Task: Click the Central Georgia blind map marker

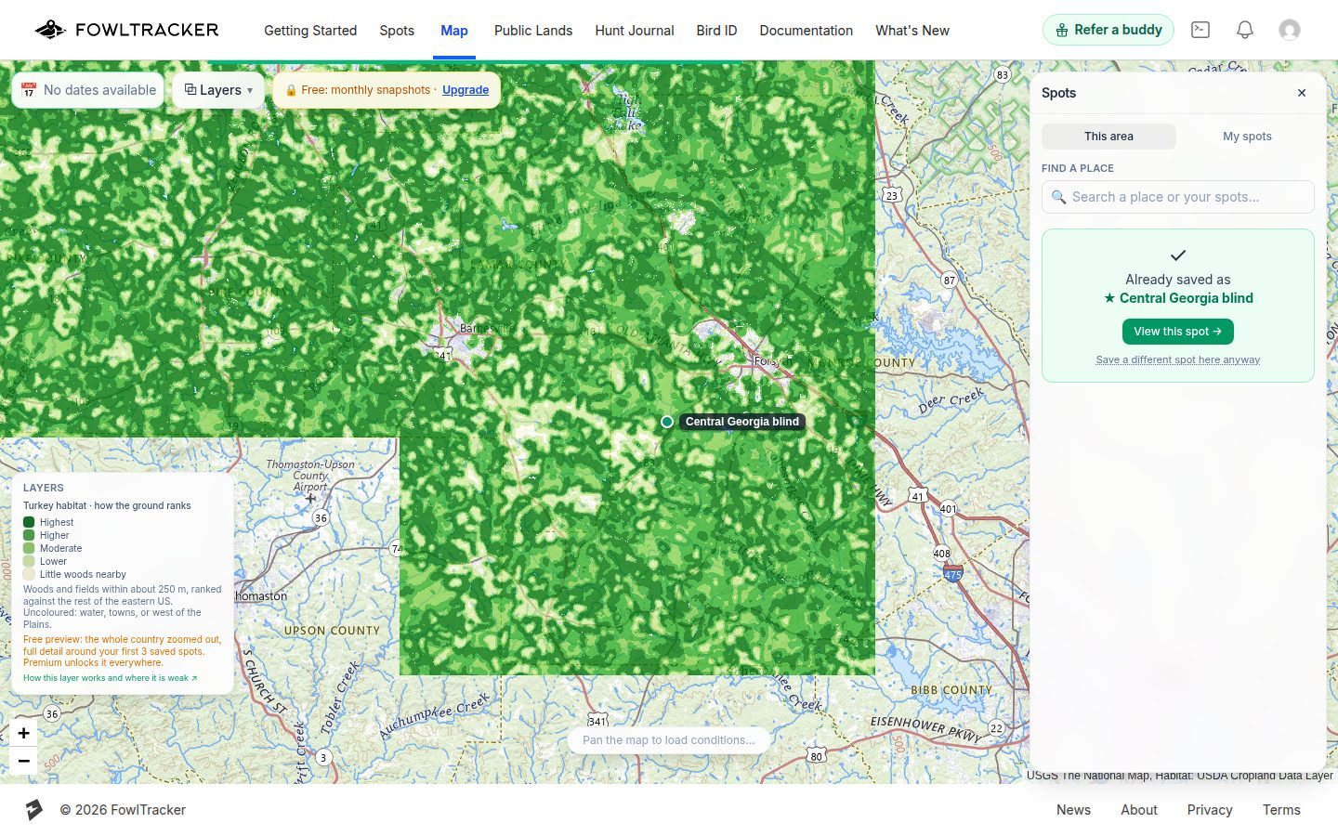Action: coord(667,422)
